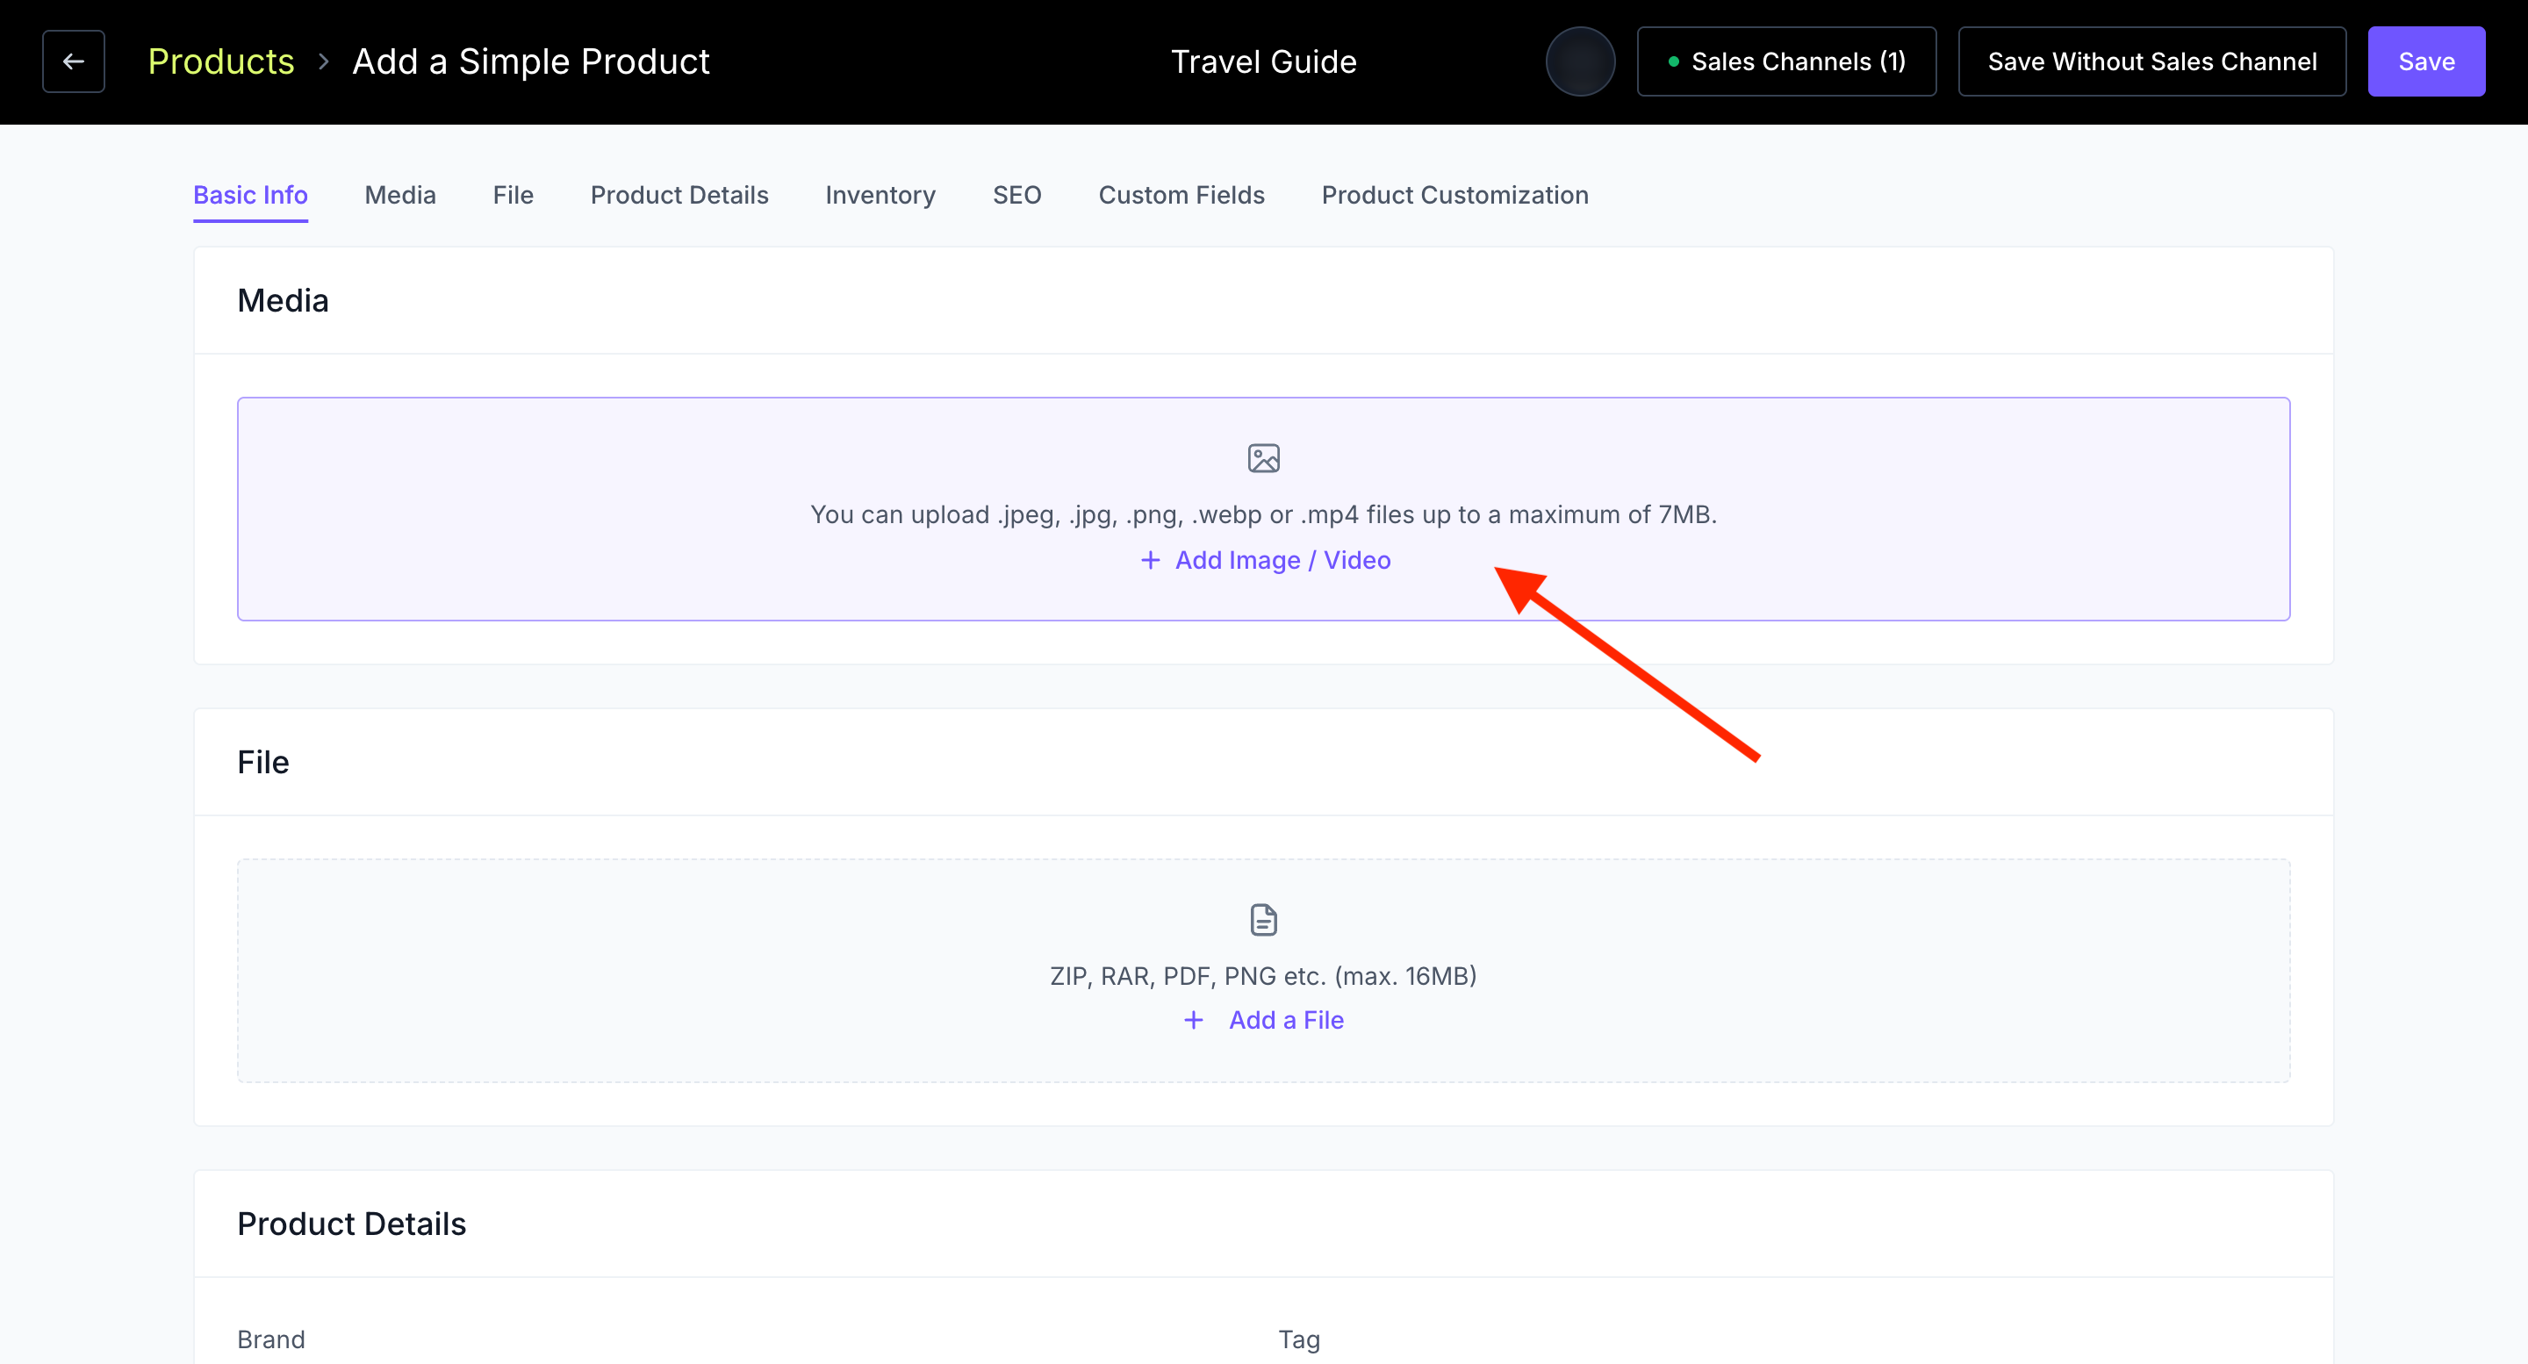Click the 'ZIP, RAR, PDF, PNG etc.' text
Image resolution: width=2528 pixels, height=1364 pixels.
coord(1264,976)
